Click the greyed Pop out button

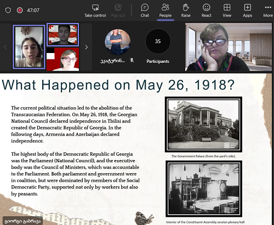coord(118,11)
